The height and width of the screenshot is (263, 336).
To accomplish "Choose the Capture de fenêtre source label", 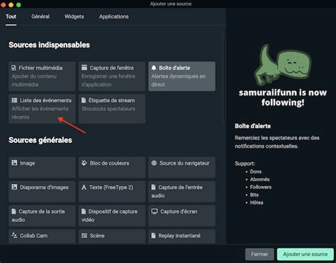I will (111, 68).
